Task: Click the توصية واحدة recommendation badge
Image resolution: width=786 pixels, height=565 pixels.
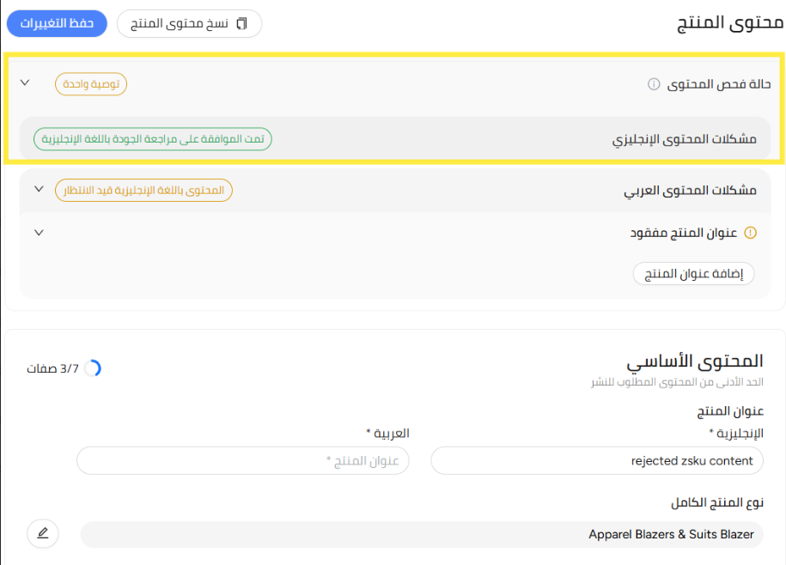Action: tap(91, 84)
